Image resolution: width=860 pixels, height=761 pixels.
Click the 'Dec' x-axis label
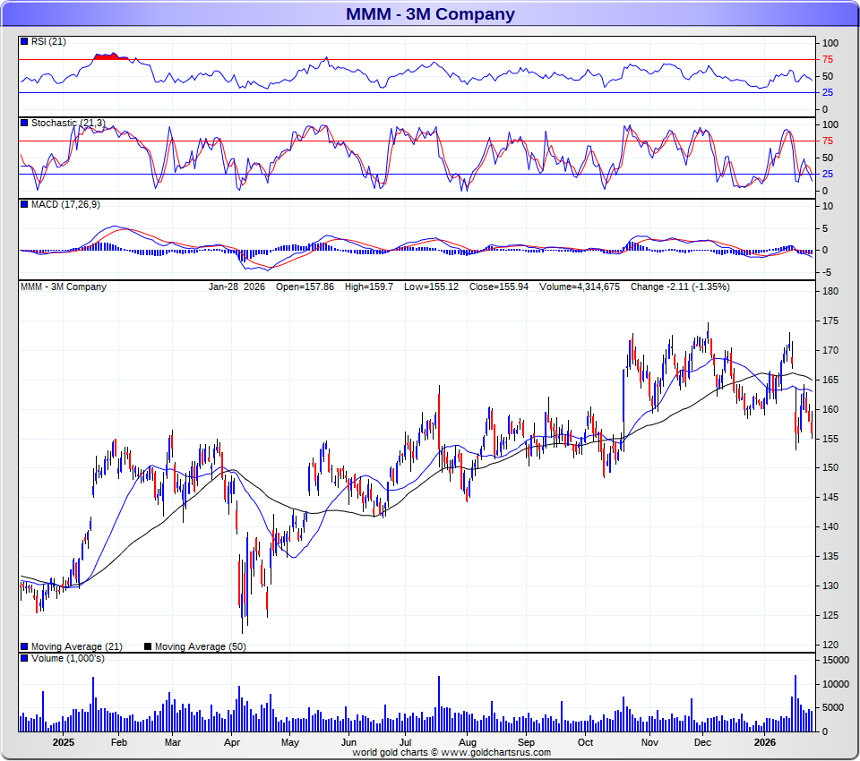click(702, 742)
